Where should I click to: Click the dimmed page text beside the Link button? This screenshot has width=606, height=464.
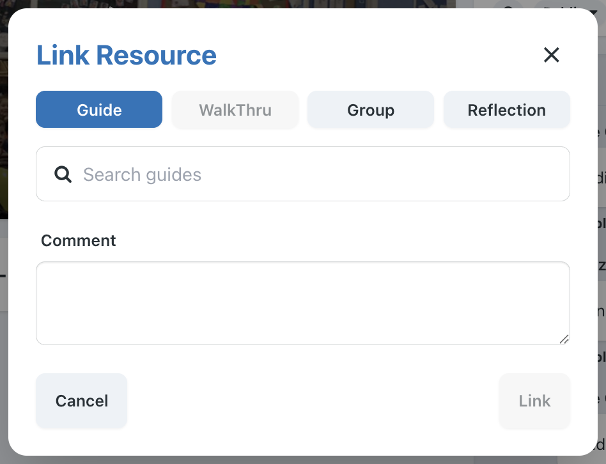click(600, 400)
